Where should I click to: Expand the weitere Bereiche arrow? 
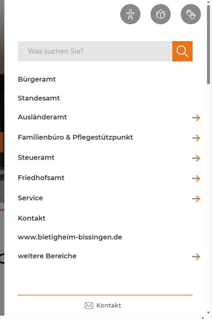(196, 257)
